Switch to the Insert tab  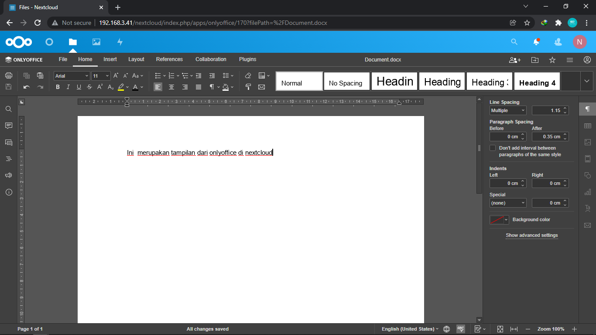pyautogui.click(x=110, y=59)
